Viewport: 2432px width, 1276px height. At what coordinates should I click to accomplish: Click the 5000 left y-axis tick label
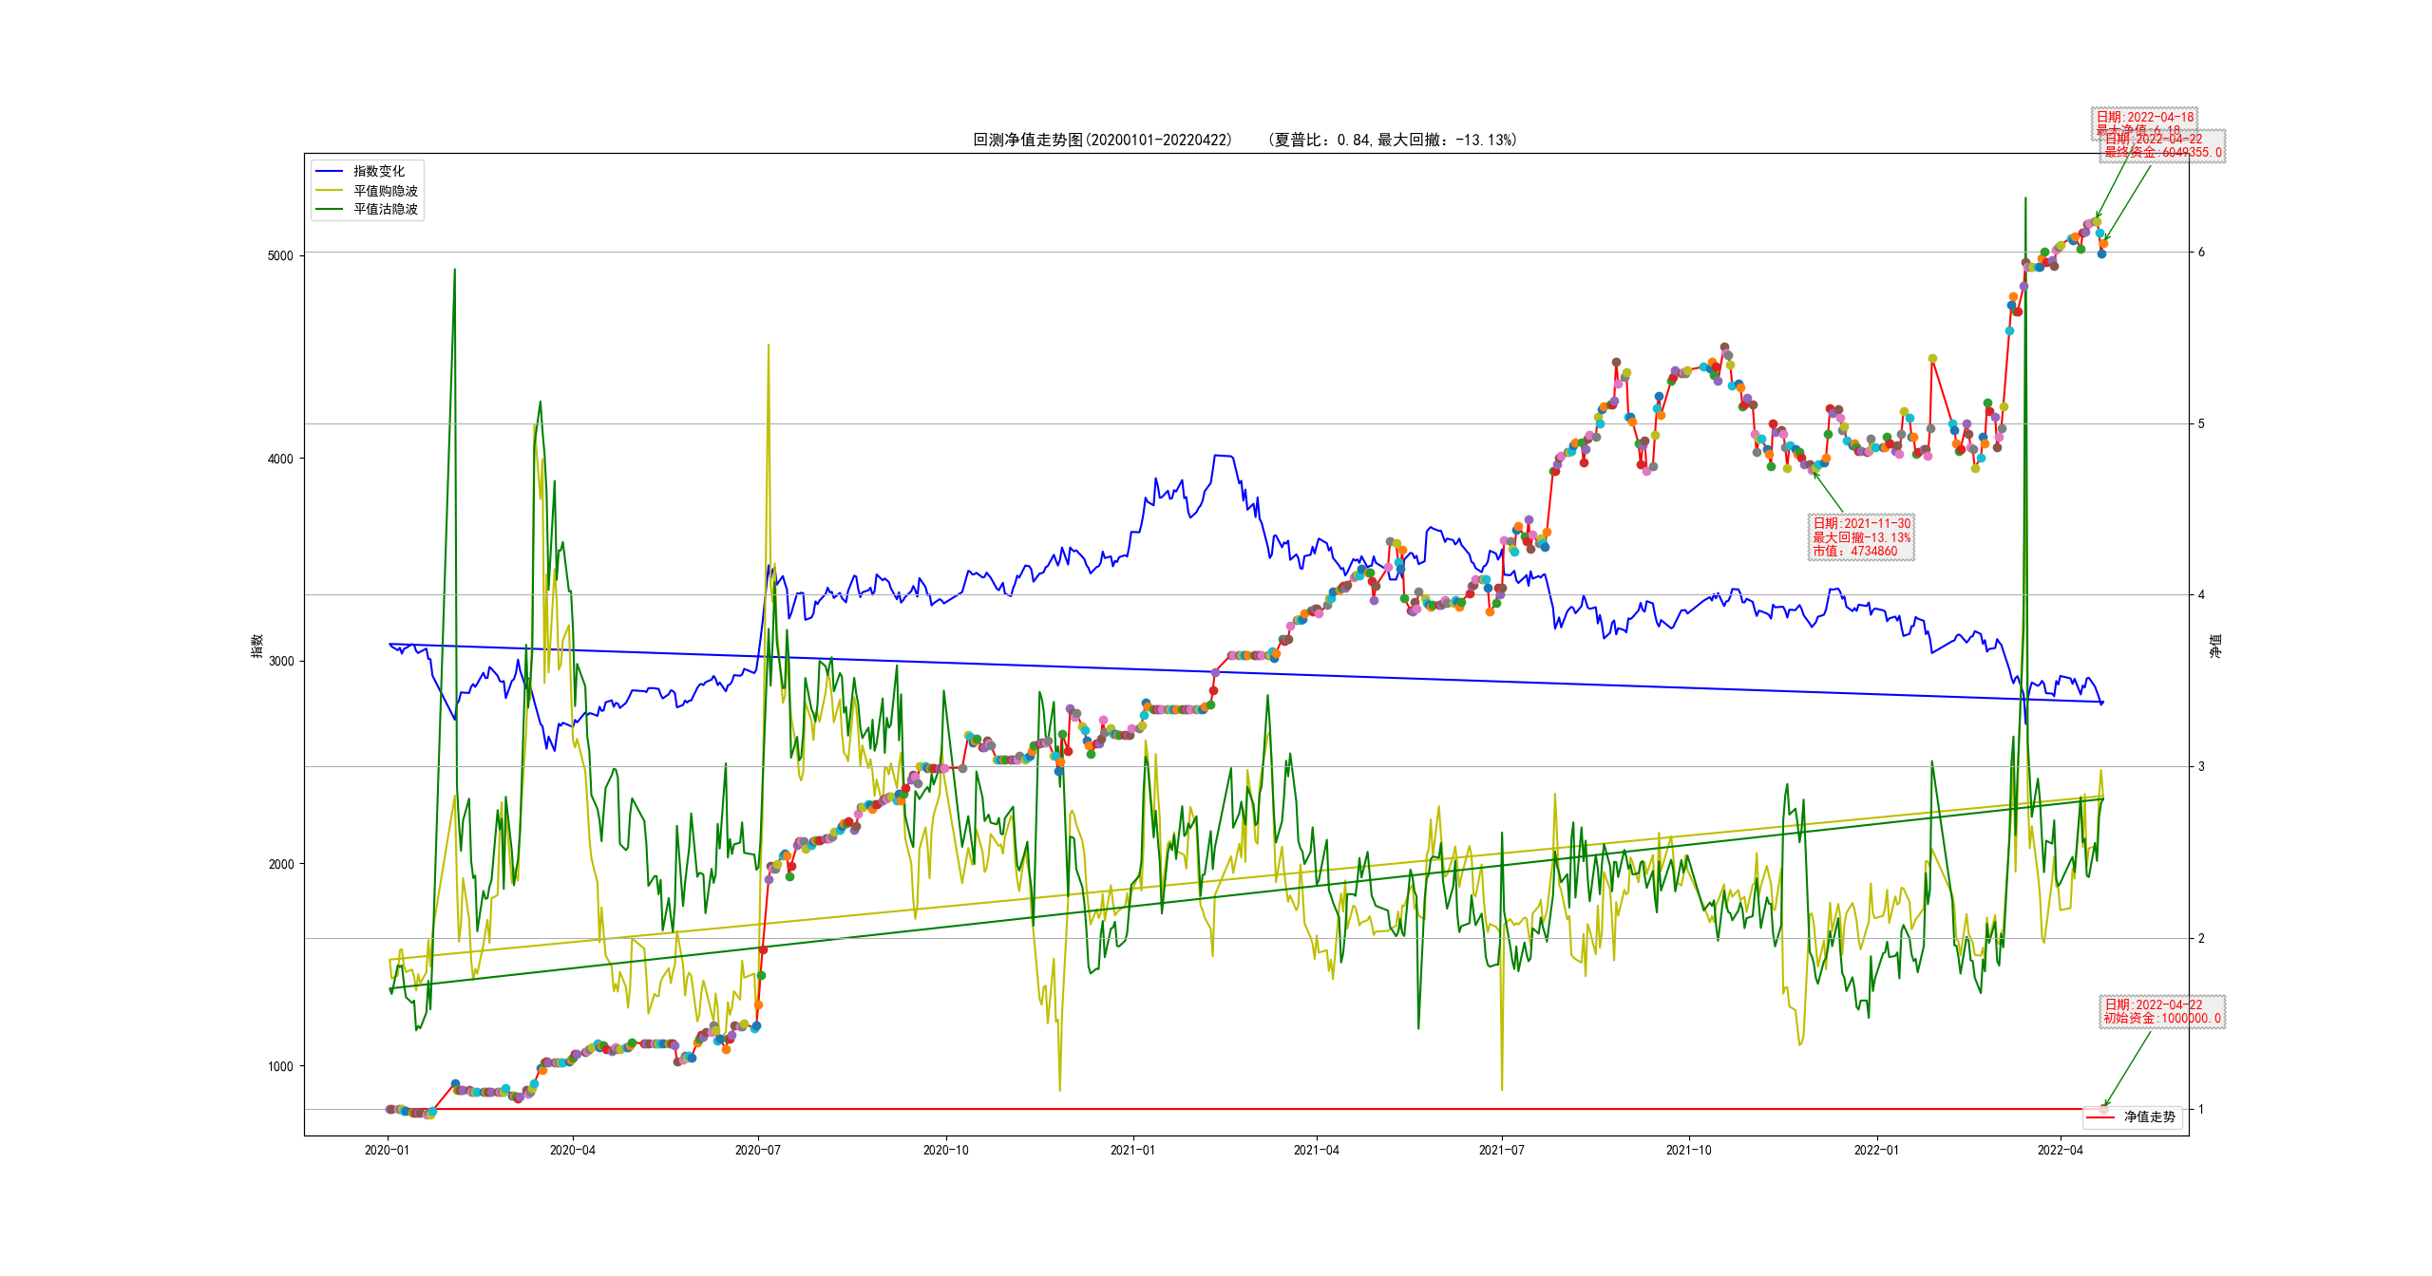click(x=280, y=255)
